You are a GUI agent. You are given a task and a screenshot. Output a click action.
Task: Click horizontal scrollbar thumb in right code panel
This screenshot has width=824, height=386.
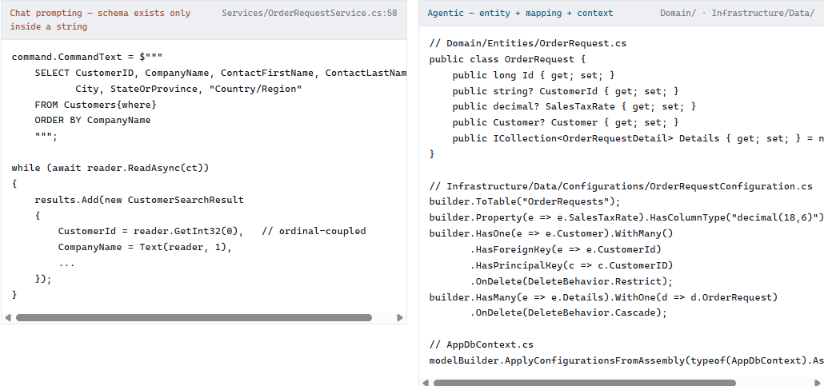click(584, 383)
